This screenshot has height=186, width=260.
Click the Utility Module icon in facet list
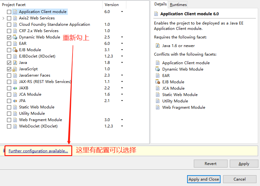coord(15,114)
